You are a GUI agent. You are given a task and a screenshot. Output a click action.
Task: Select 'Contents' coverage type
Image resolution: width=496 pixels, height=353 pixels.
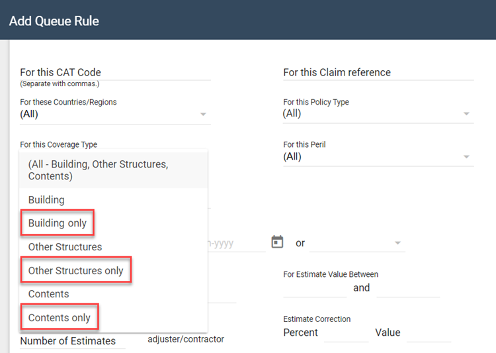pyautogui.click(x=48, y=293)
